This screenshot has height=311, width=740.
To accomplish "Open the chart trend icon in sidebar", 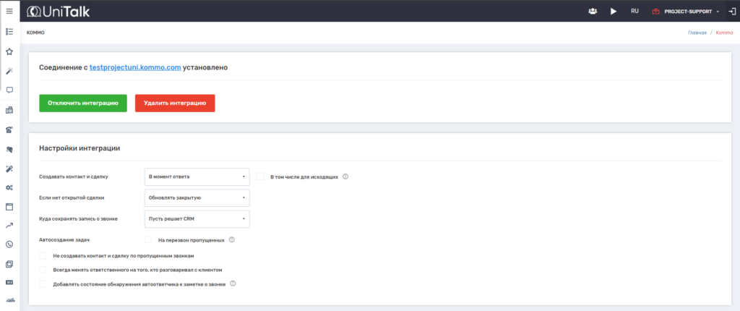I will click(x=9, y=226).
